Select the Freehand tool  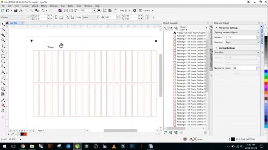coord(3,46)
